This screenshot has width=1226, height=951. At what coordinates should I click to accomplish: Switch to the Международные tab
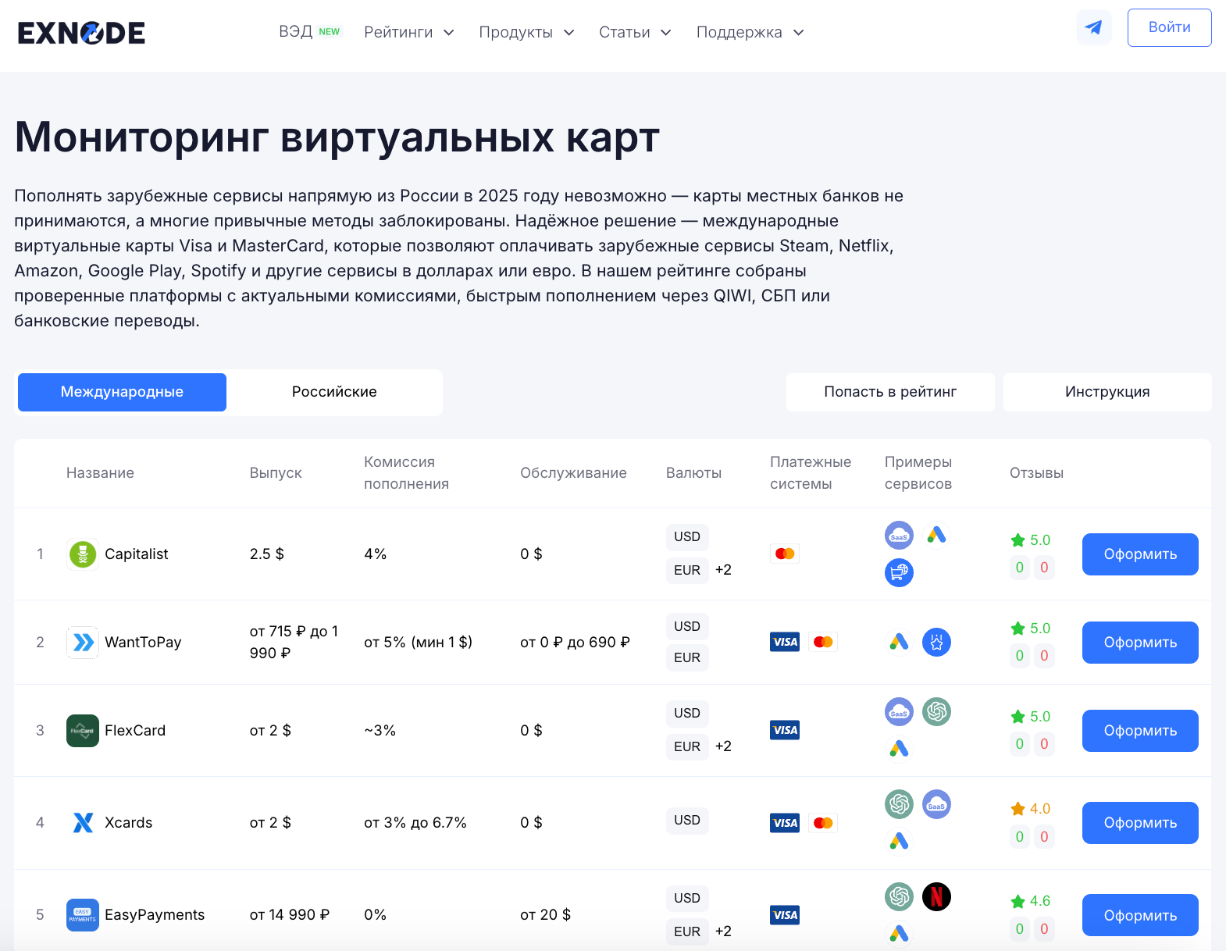coord(122,392)
